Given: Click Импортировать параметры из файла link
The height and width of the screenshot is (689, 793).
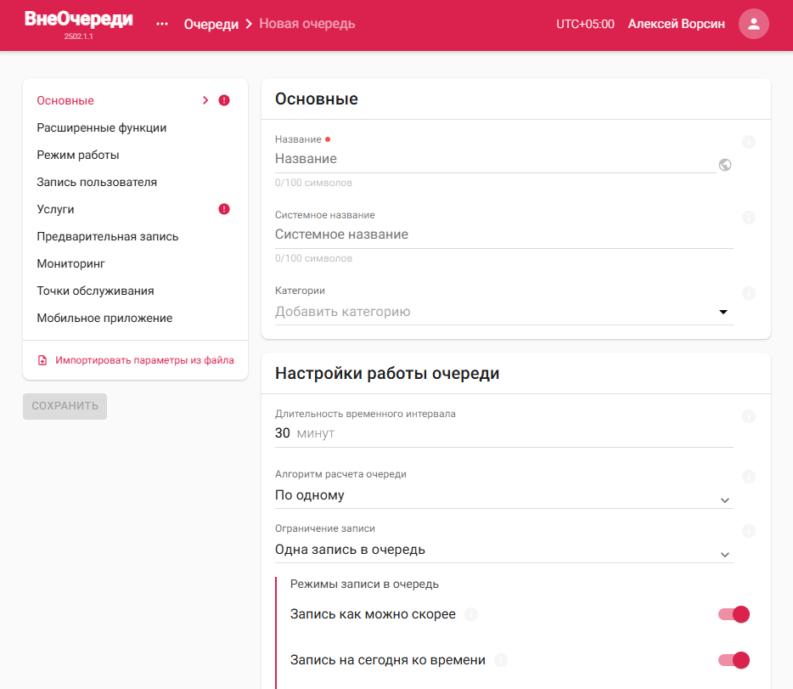Looking at the screenshot, I should (144, 360).
